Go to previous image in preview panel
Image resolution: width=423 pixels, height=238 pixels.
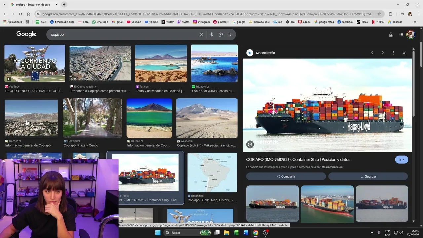point(372,53)
